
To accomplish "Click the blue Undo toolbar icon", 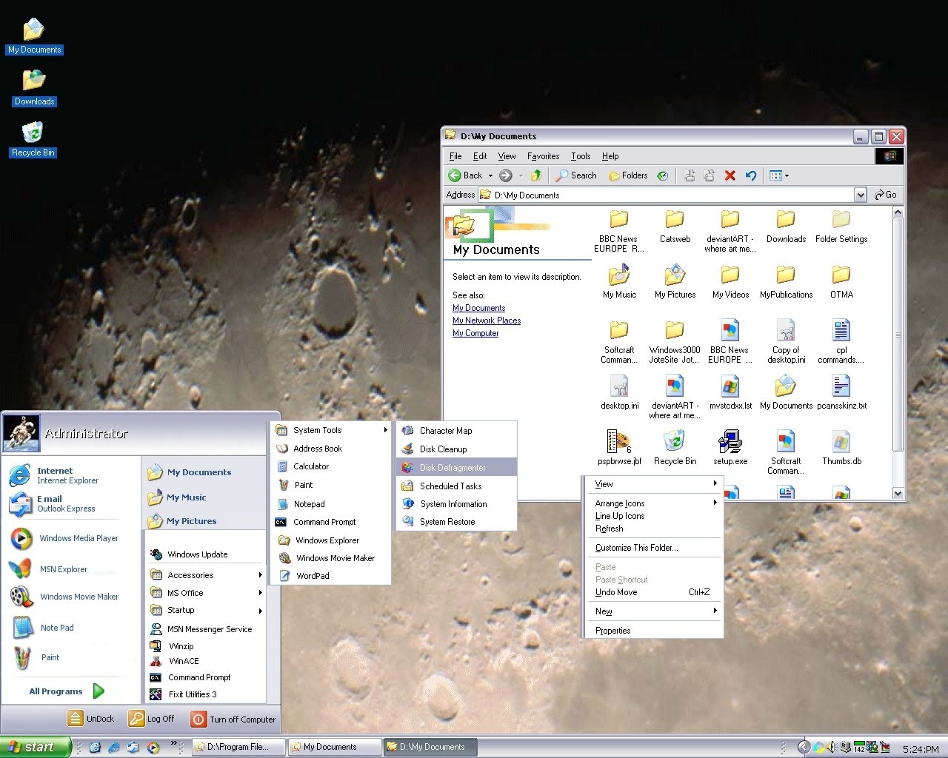I will tap(751, 175).
